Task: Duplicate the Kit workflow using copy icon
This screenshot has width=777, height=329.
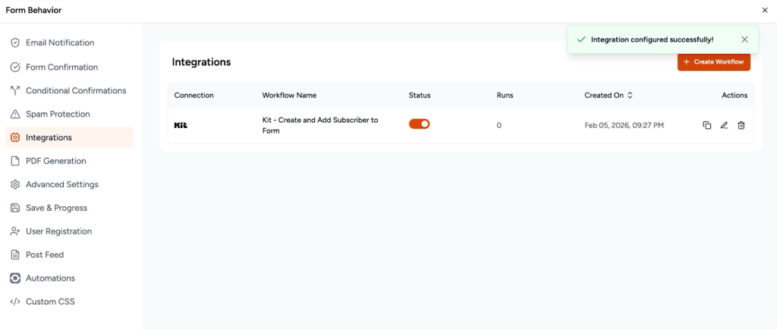Action: point(706,125)
